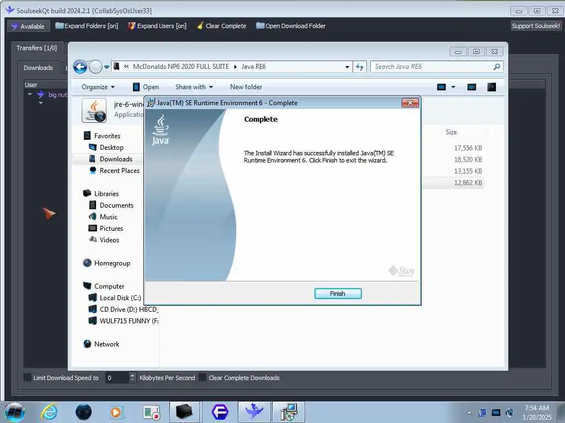Click Open in Explorer toolbar
565x423 pixels.
point(146,87)
